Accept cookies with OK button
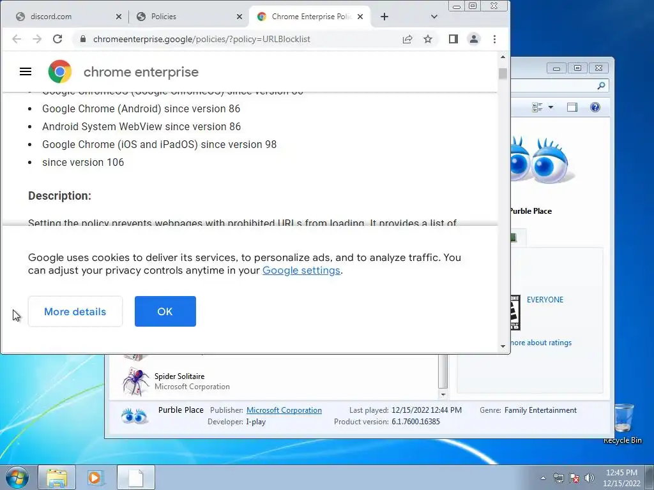The width and height of the screenshot is (654, 490). tap(165, 311)
